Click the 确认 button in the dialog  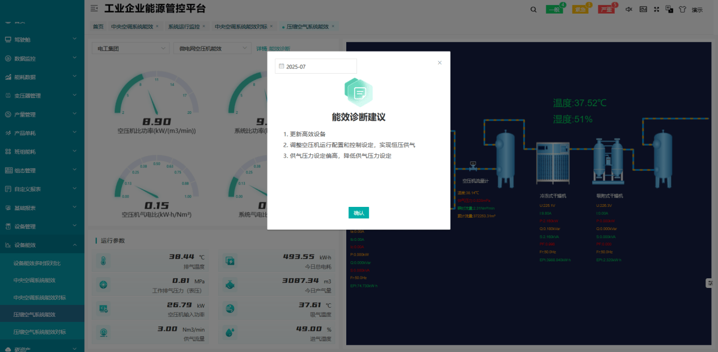[359, 213]
